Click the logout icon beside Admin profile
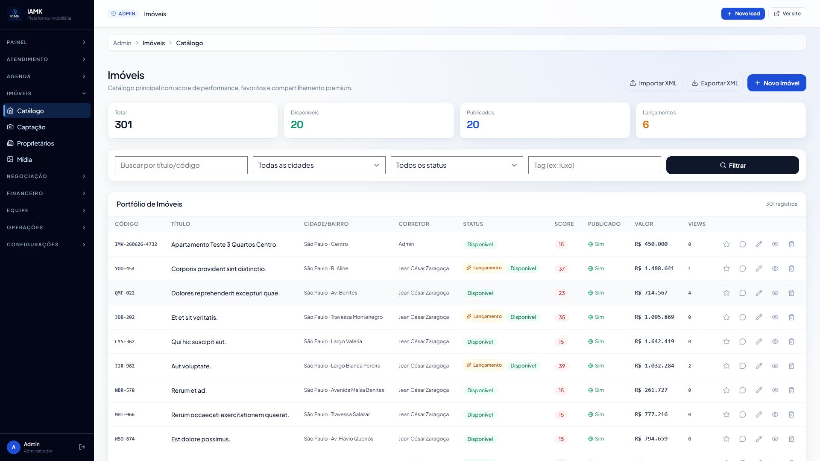Screen dimensions: 820x461 [x=82, y=447]
